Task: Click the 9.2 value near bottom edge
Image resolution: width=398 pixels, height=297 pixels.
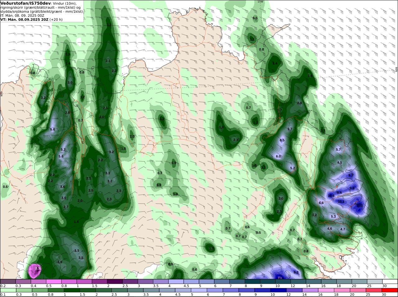Action: pyautogui.click(x=296, y=272)
